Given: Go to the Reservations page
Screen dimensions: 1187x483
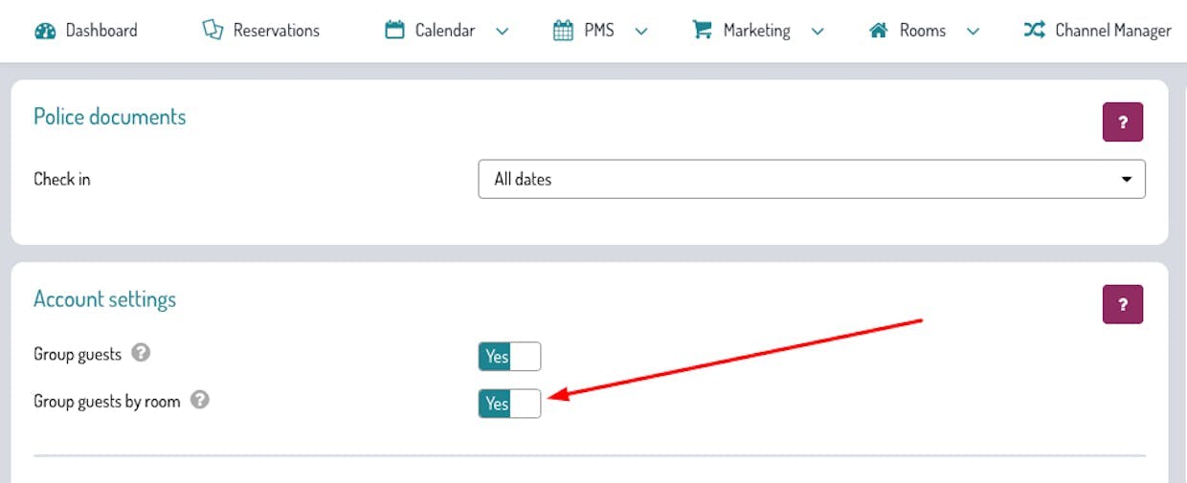Looking at the screenshot, I should tap(276, 31).
